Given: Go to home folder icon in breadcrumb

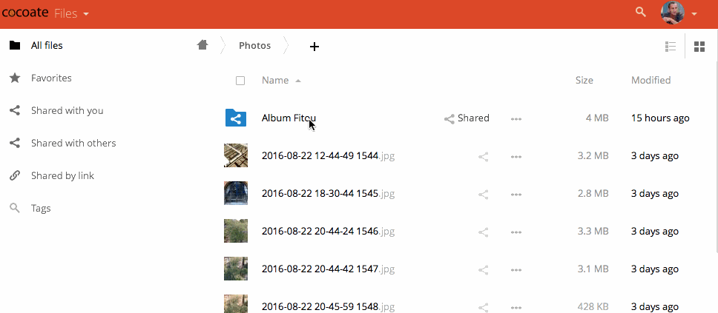Looking at the screenshot, I should click(202, 45).
